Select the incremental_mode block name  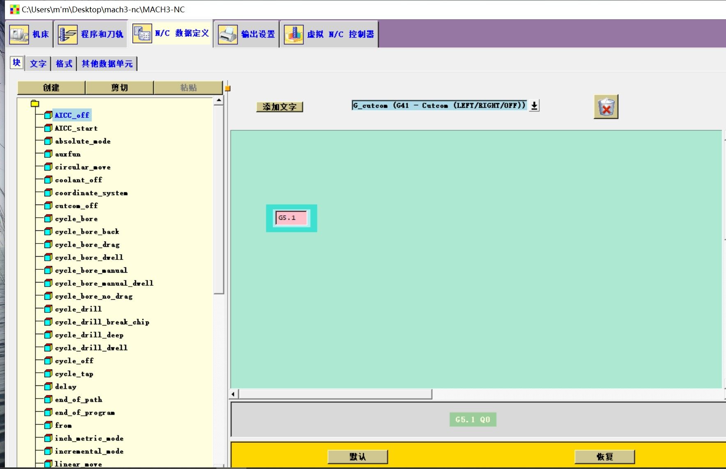tap(89, 451)
